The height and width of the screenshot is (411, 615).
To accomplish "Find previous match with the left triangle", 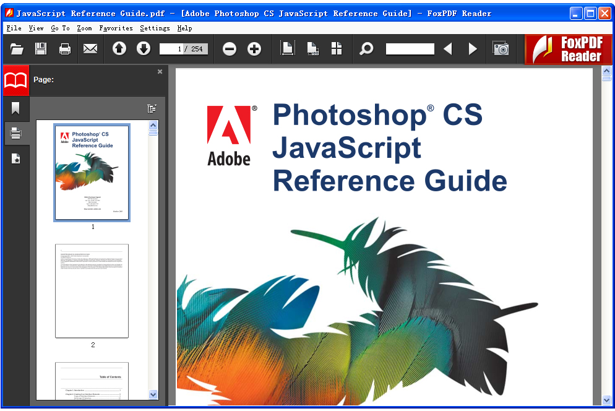I will (x=448, y=49).
